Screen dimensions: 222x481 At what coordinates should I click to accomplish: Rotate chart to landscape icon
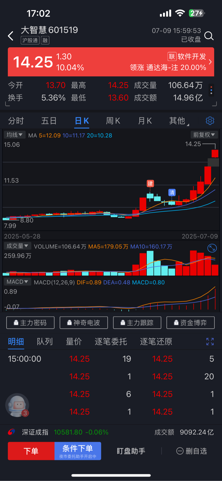212,248
